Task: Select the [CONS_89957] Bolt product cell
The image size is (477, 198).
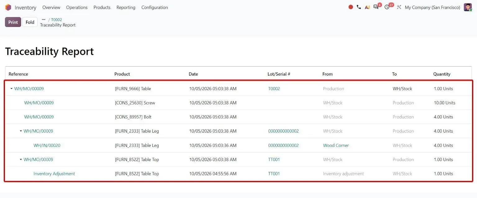Action: point(133,117)
